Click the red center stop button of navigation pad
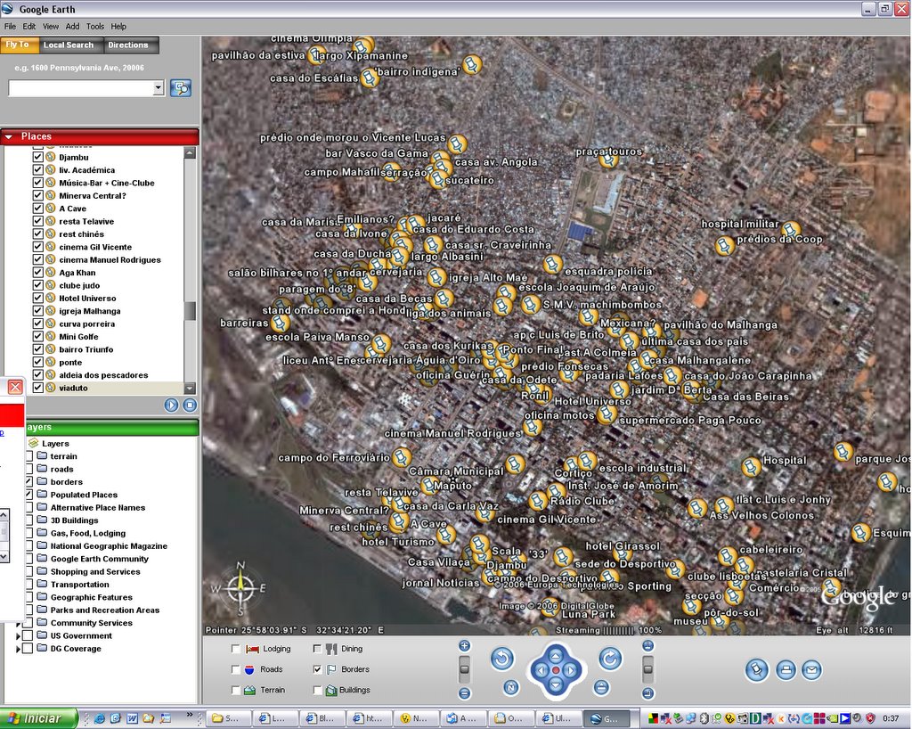912x729 pixels. [556, 670]
